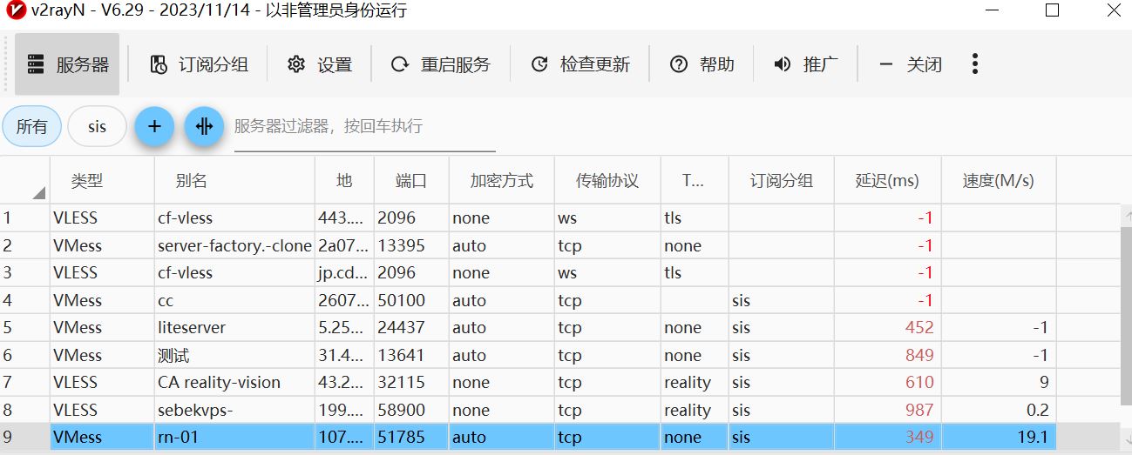The width and height of the screenshot is (1132, 455).
Task: Click the 推广 promotion button
Action: [x=805, y=64]
